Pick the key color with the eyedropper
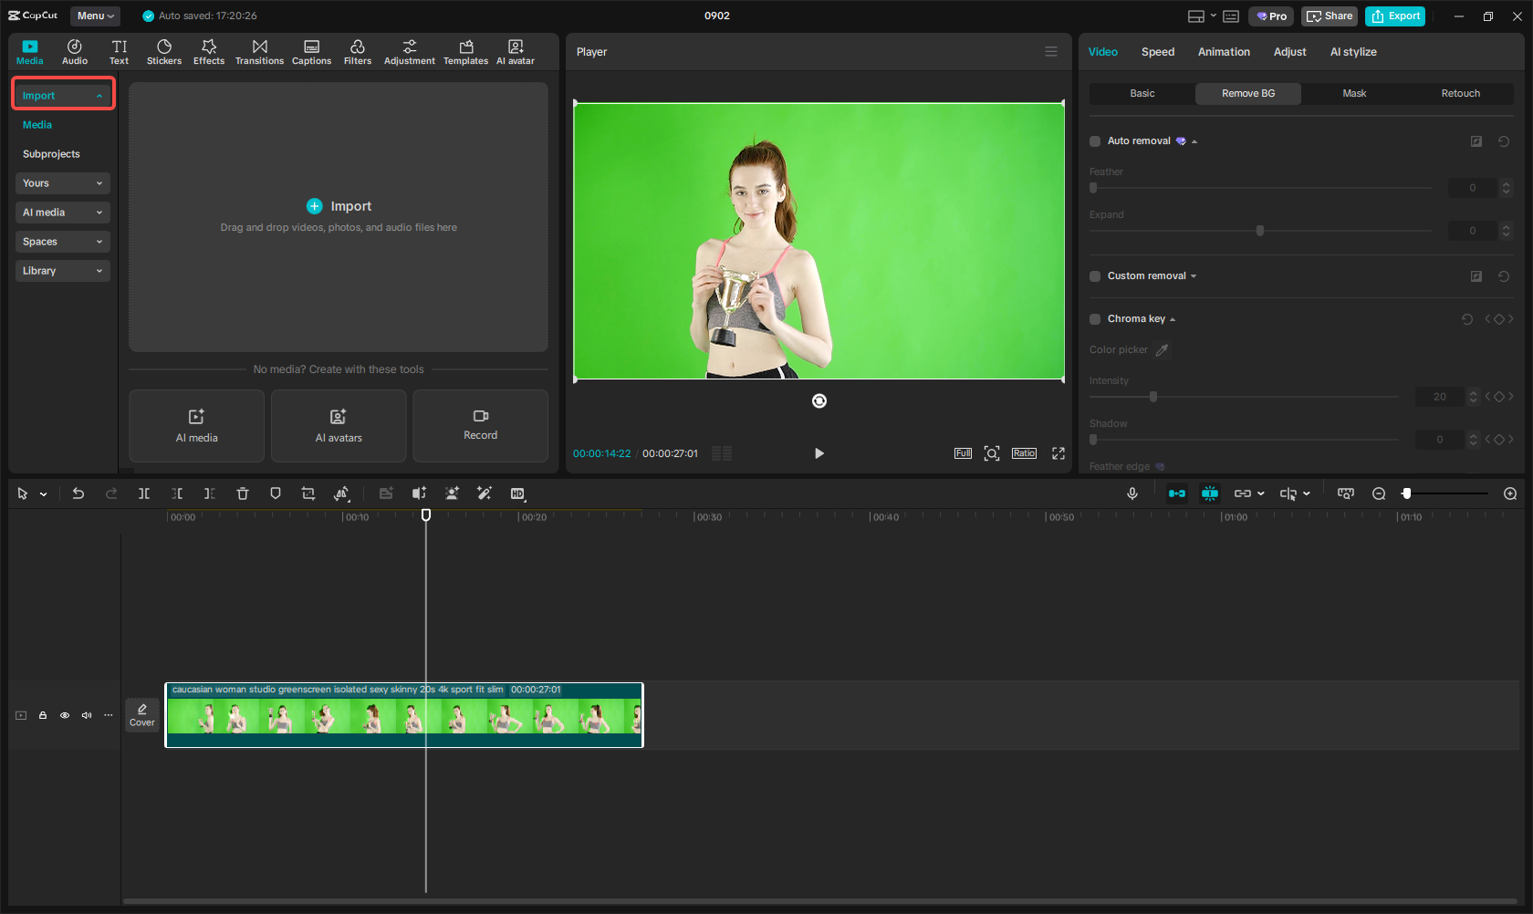 (1161, 349)
